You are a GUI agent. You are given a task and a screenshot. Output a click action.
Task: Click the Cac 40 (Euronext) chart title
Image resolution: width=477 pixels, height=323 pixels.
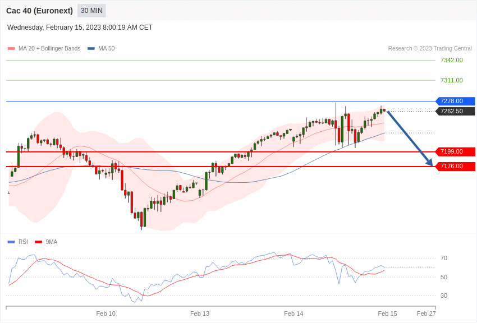pyautogui.click(x=39, y=11)
